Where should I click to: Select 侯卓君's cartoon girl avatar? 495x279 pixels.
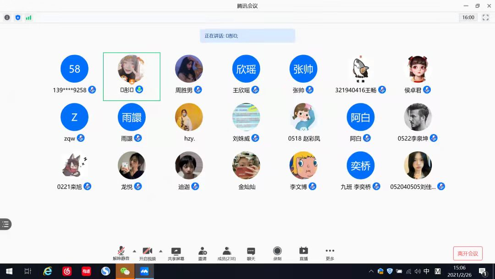tap(418, 69)
